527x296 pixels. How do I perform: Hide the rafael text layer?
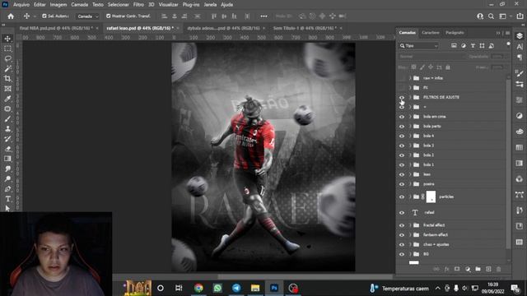pyautogui.click(x=402, y=212)
